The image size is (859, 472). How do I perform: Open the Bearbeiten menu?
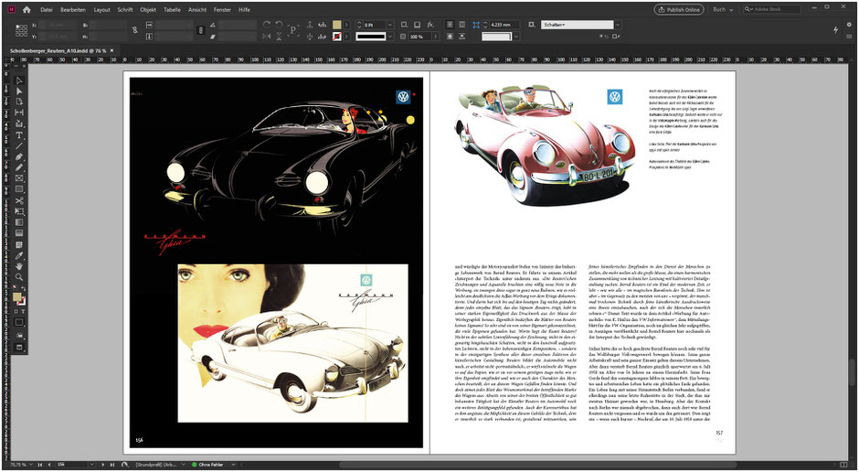pyautogui.click(x=73, y=10)
